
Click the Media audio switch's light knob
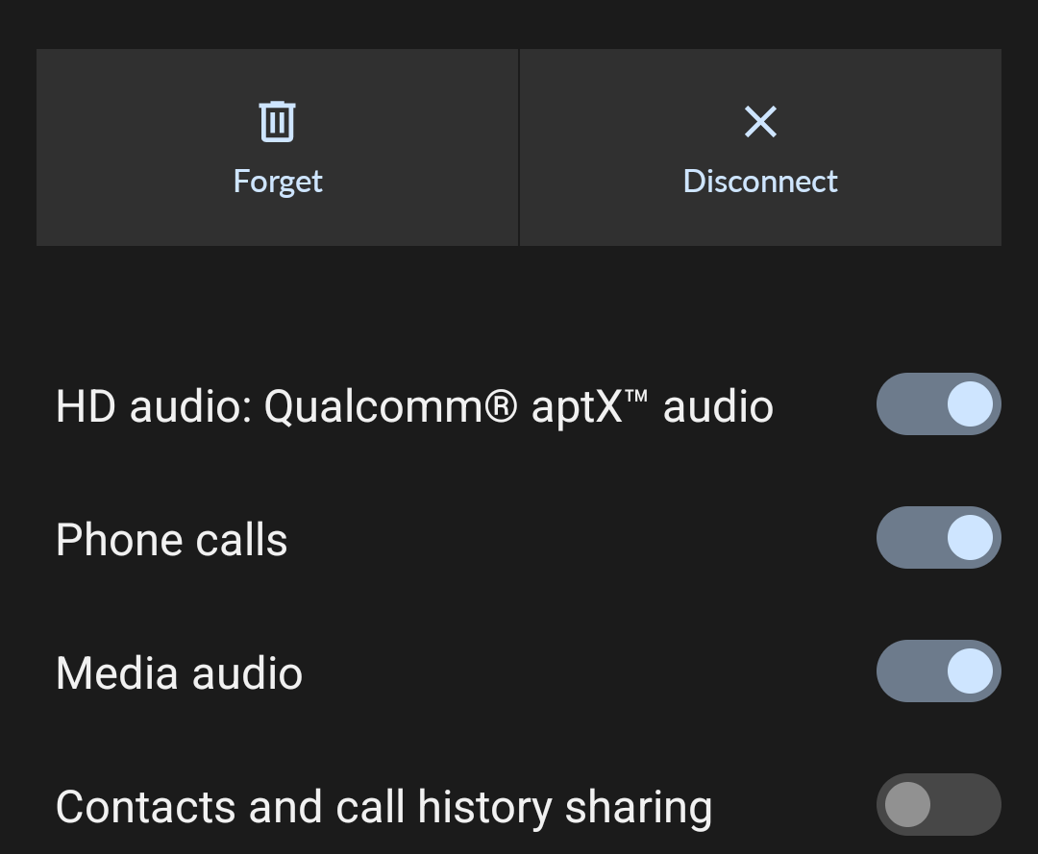click(970, 671)
